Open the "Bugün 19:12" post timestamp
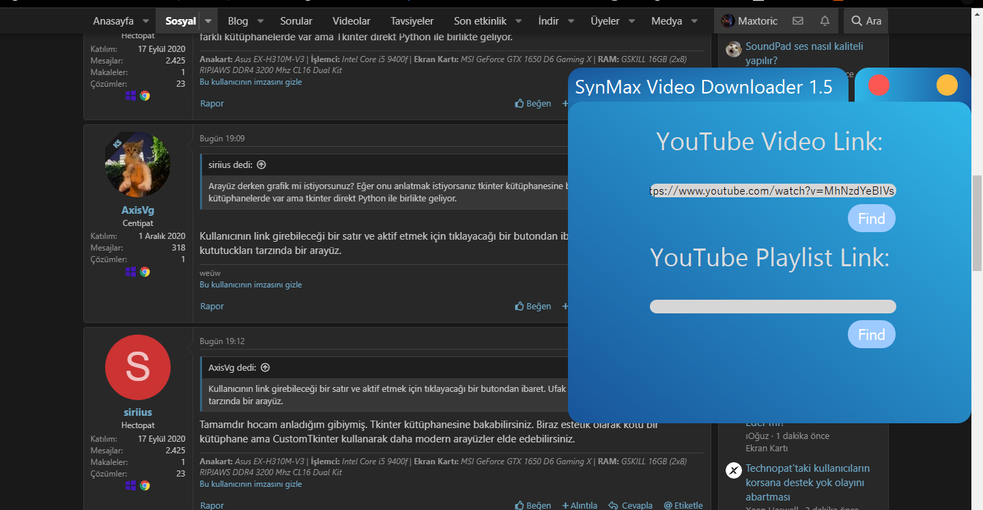The width and height of the screenshot is (983, 510). (222, 341)
